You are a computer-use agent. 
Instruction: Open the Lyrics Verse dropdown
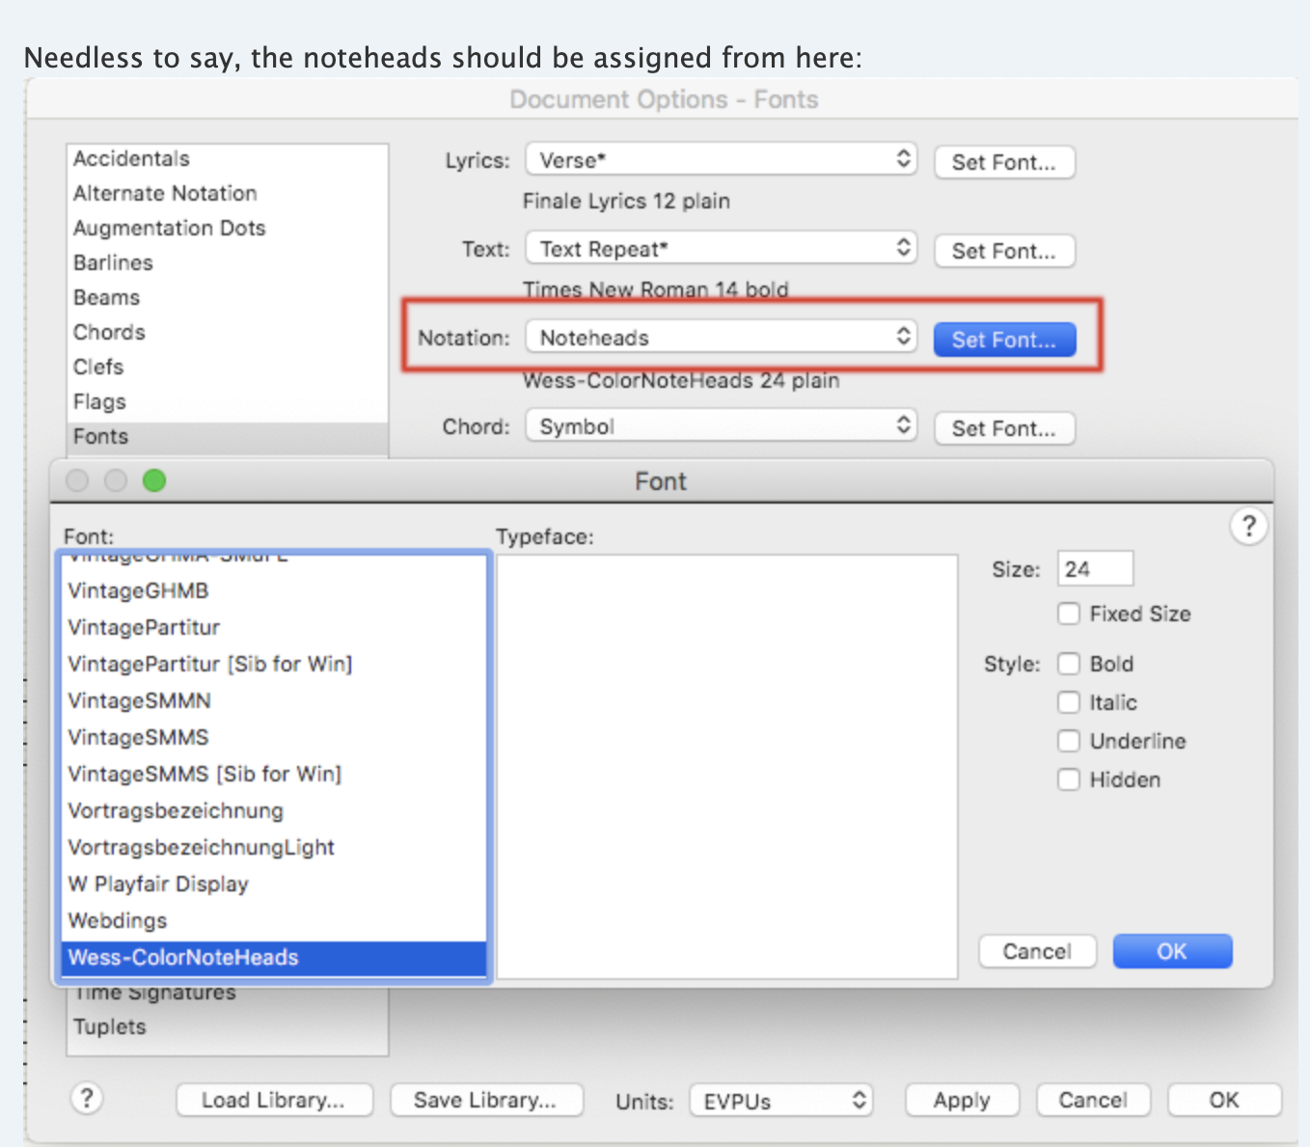[721, 160]
